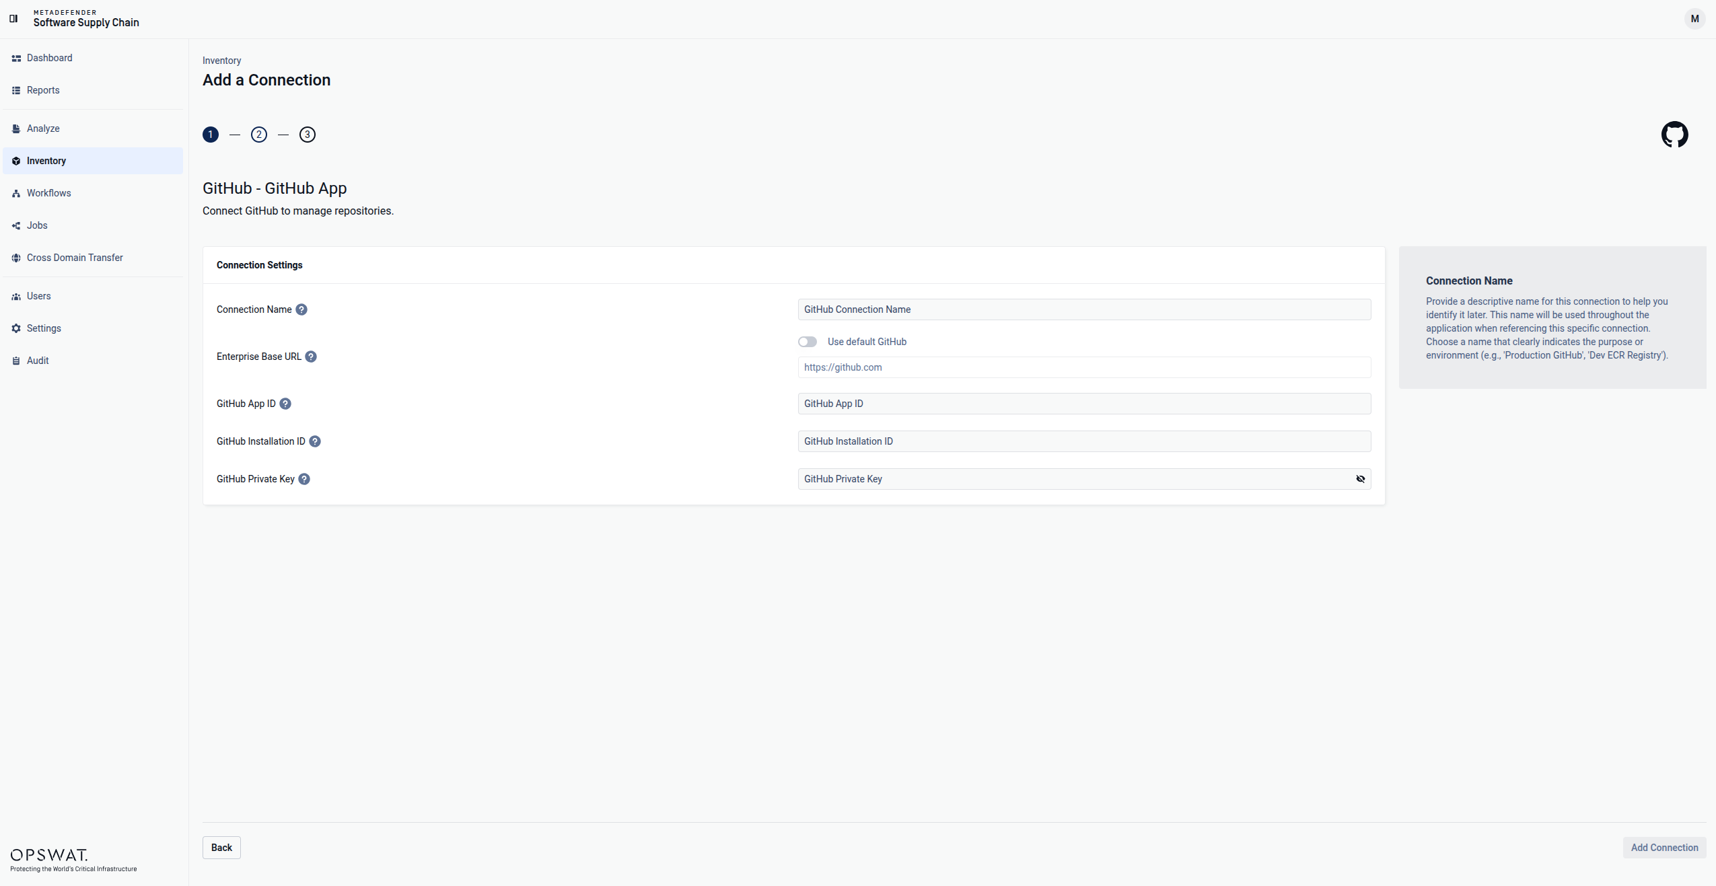The height and width of the screenshot is (886, 1716).
Task: Click the Analyze document icon
Action: (16, 129)
